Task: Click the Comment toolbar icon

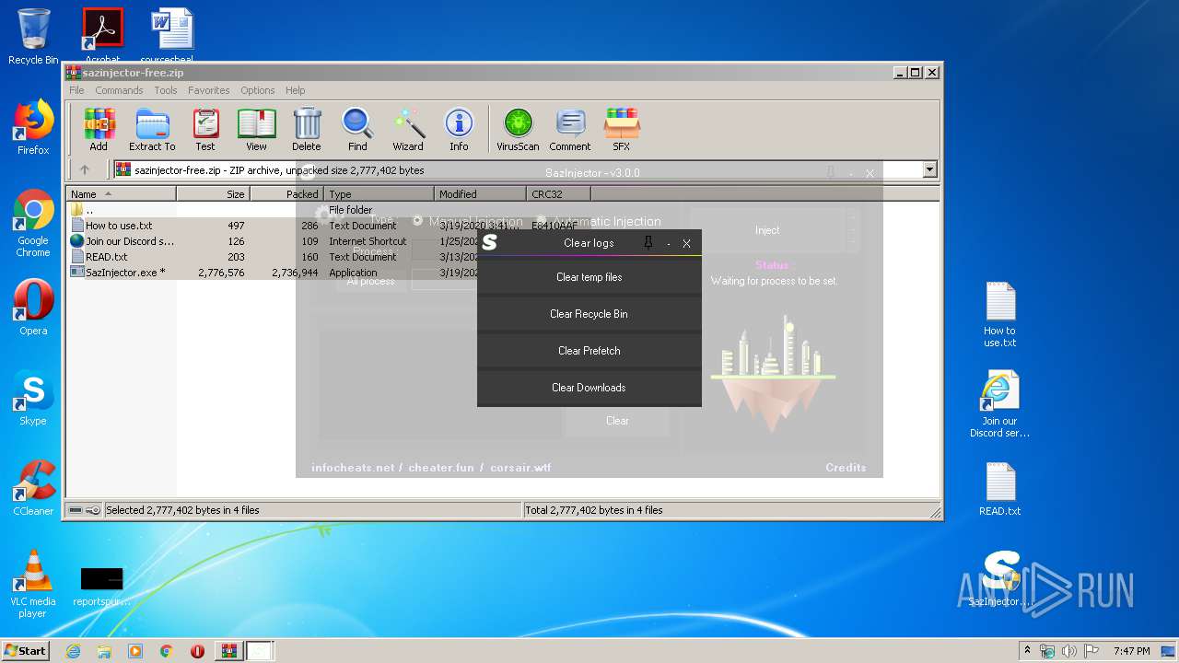Action: (570, 129)
